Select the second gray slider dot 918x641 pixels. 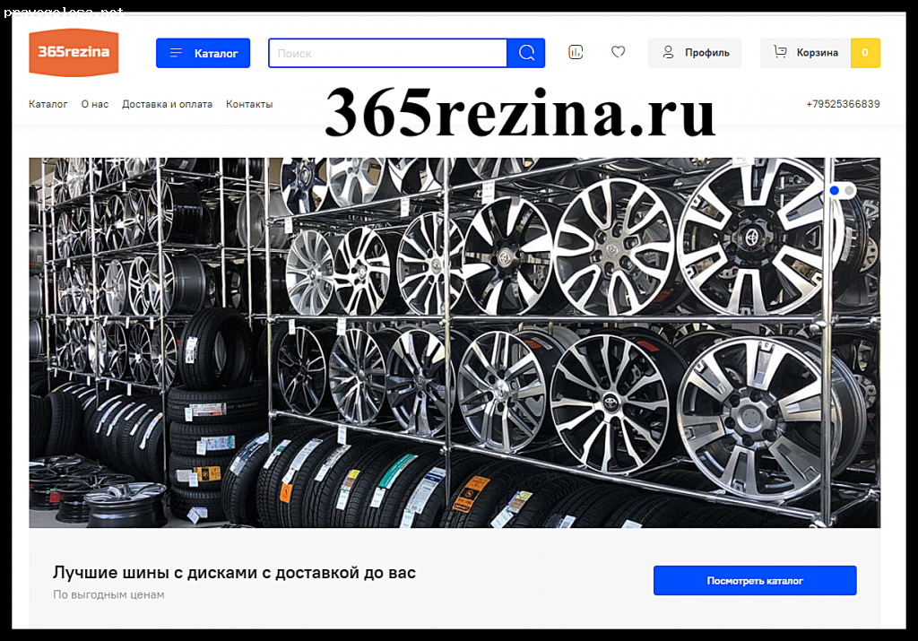click(849, 190)
